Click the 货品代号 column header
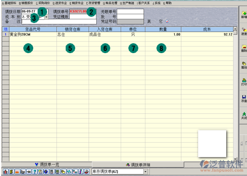Screen dimensions: 247x176 [x=33, y=29]
